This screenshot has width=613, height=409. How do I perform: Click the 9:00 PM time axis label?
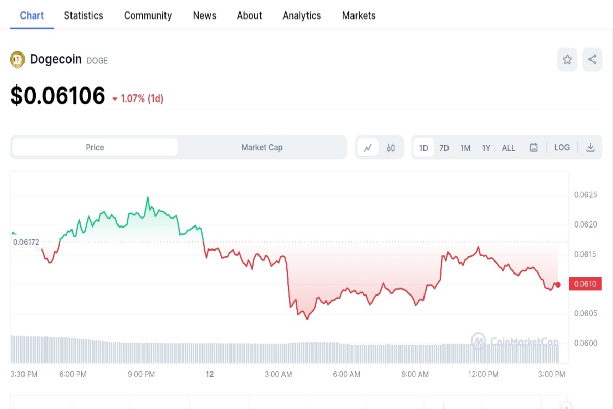point(142,374)
